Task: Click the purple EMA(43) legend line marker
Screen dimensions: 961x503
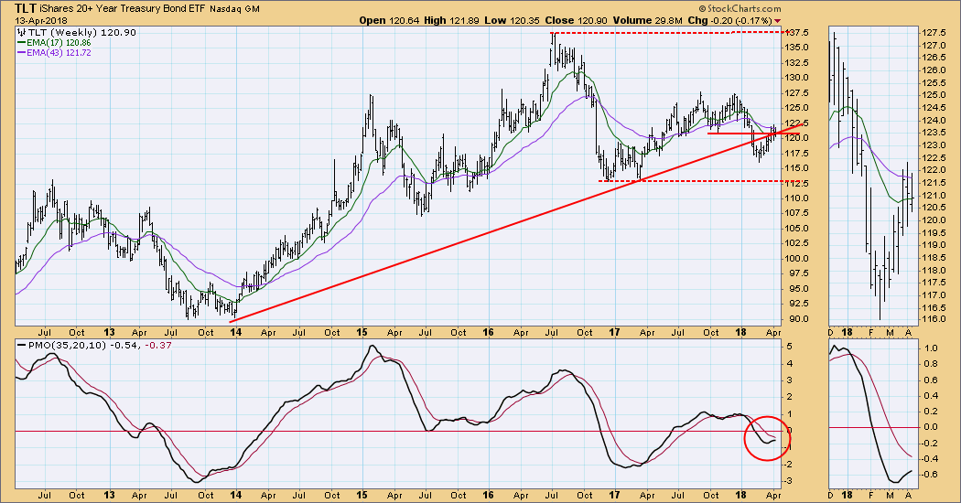Action: 21,53
